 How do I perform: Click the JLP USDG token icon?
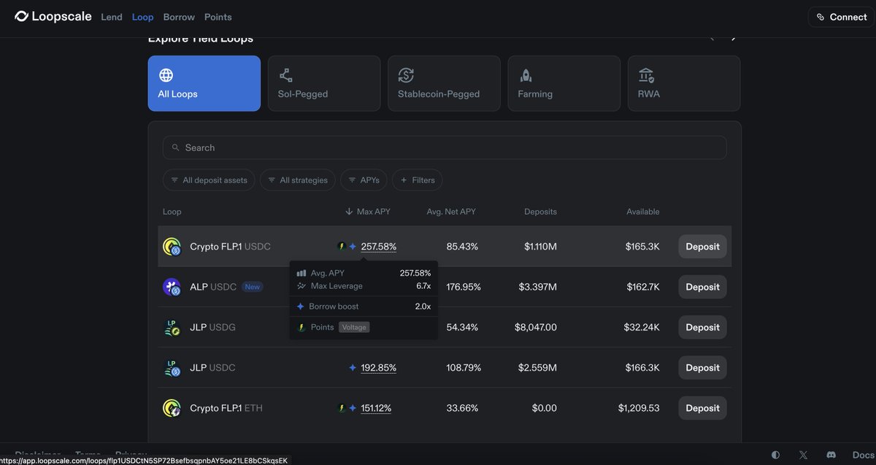coord(172,328)
